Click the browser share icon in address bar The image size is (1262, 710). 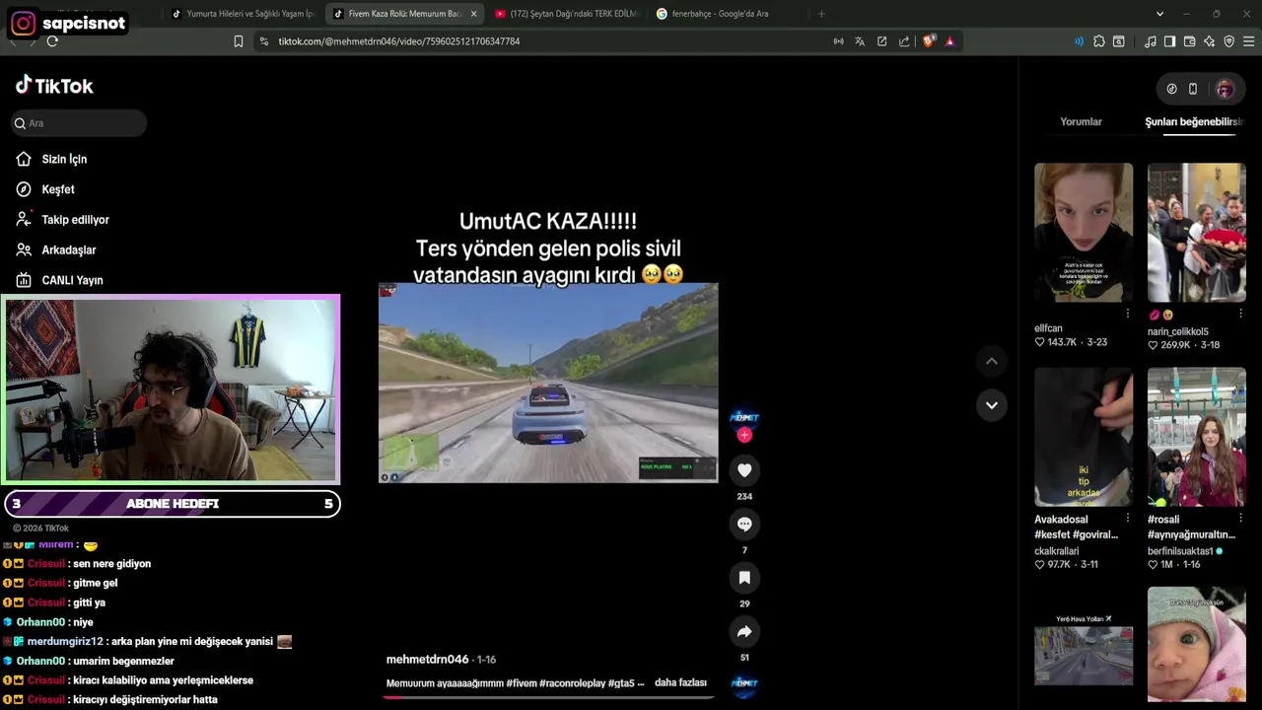click(904, 41)
